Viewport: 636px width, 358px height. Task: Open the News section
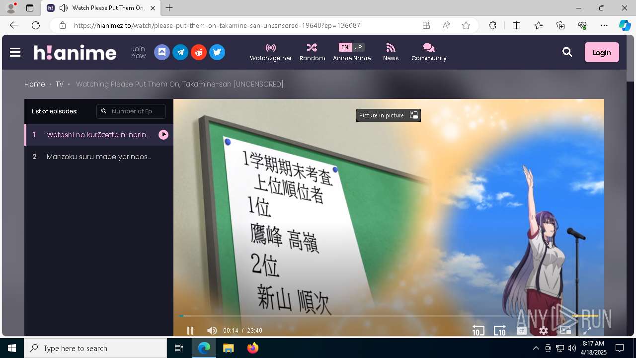click(391, 52)
